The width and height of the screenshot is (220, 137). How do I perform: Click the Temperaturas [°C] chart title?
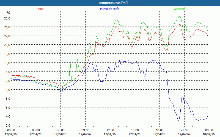tap(110, 3)
